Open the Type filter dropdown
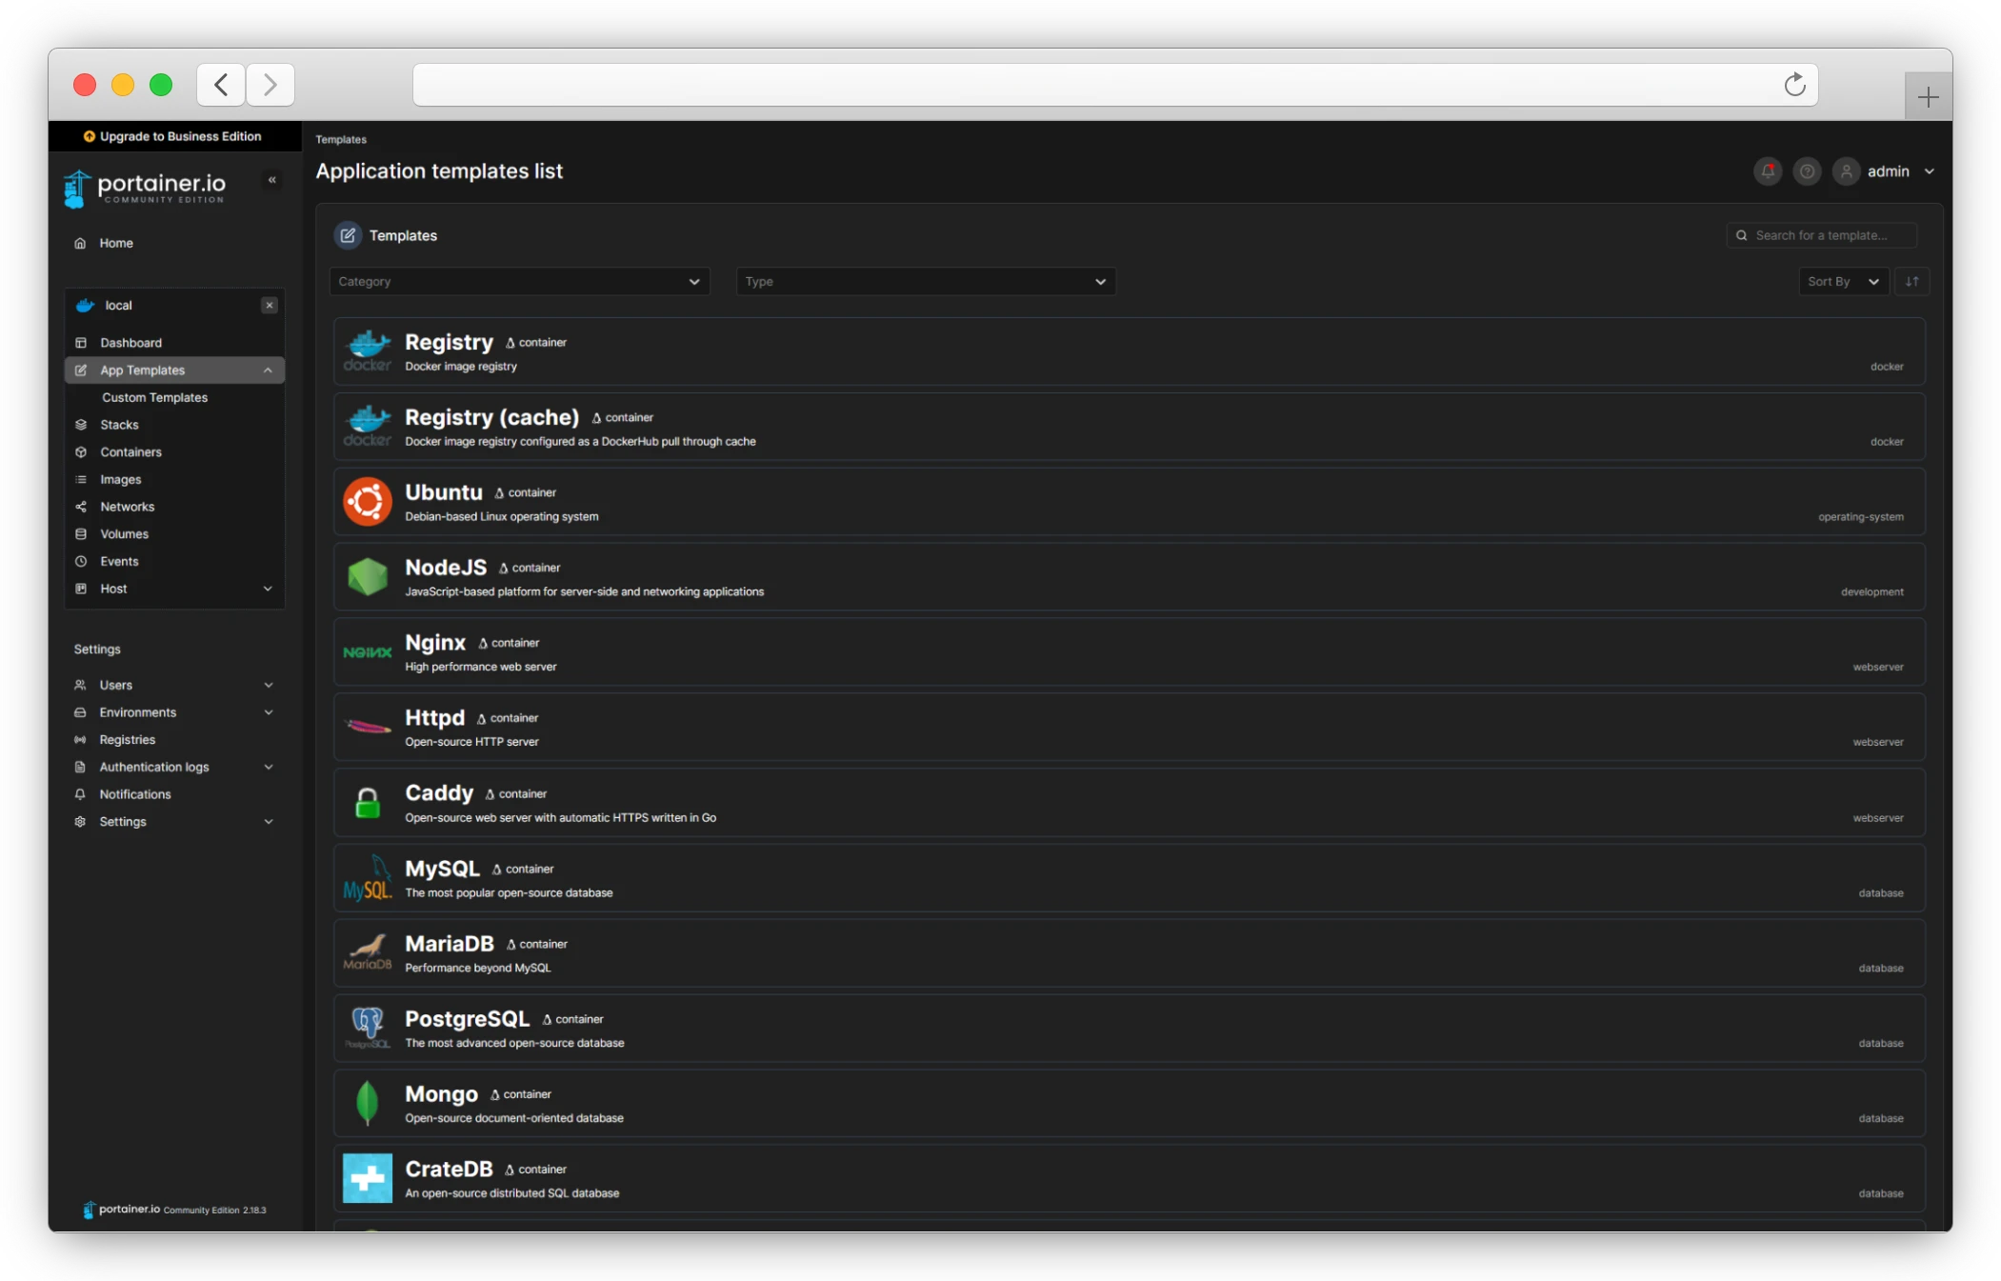This screenshot has height=1281, width=2001. 925,282
